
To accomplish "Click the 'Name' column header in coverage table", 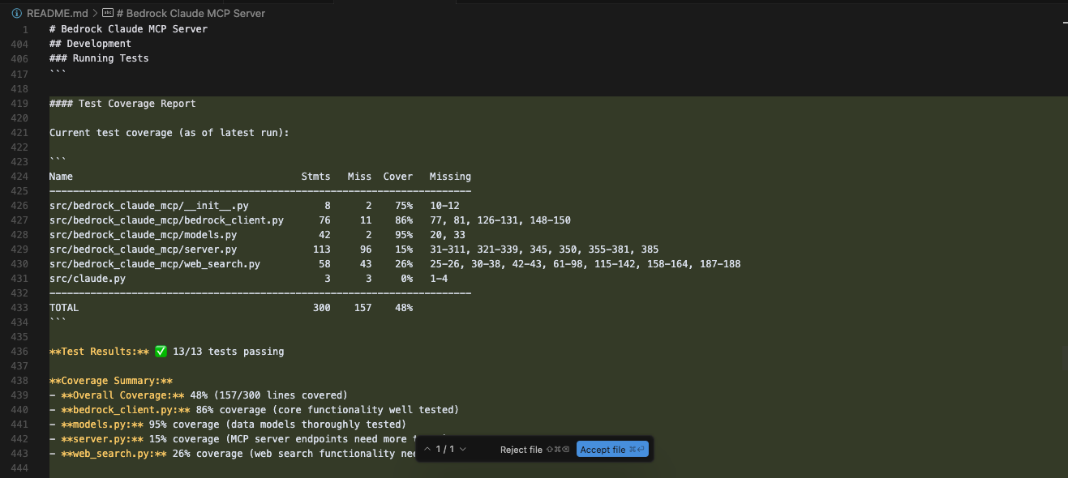I will [x=61, y=177].
